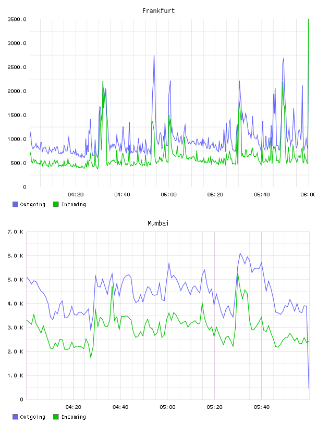Click the Outgoing legend label under the Frankfurt chart
Image resolution: width=317 pixels, height=425 pixels.
[32, 205]
